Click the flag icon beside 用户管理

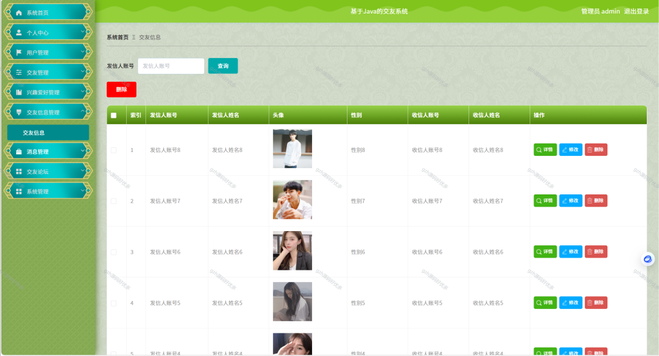(x=19, y=53)
